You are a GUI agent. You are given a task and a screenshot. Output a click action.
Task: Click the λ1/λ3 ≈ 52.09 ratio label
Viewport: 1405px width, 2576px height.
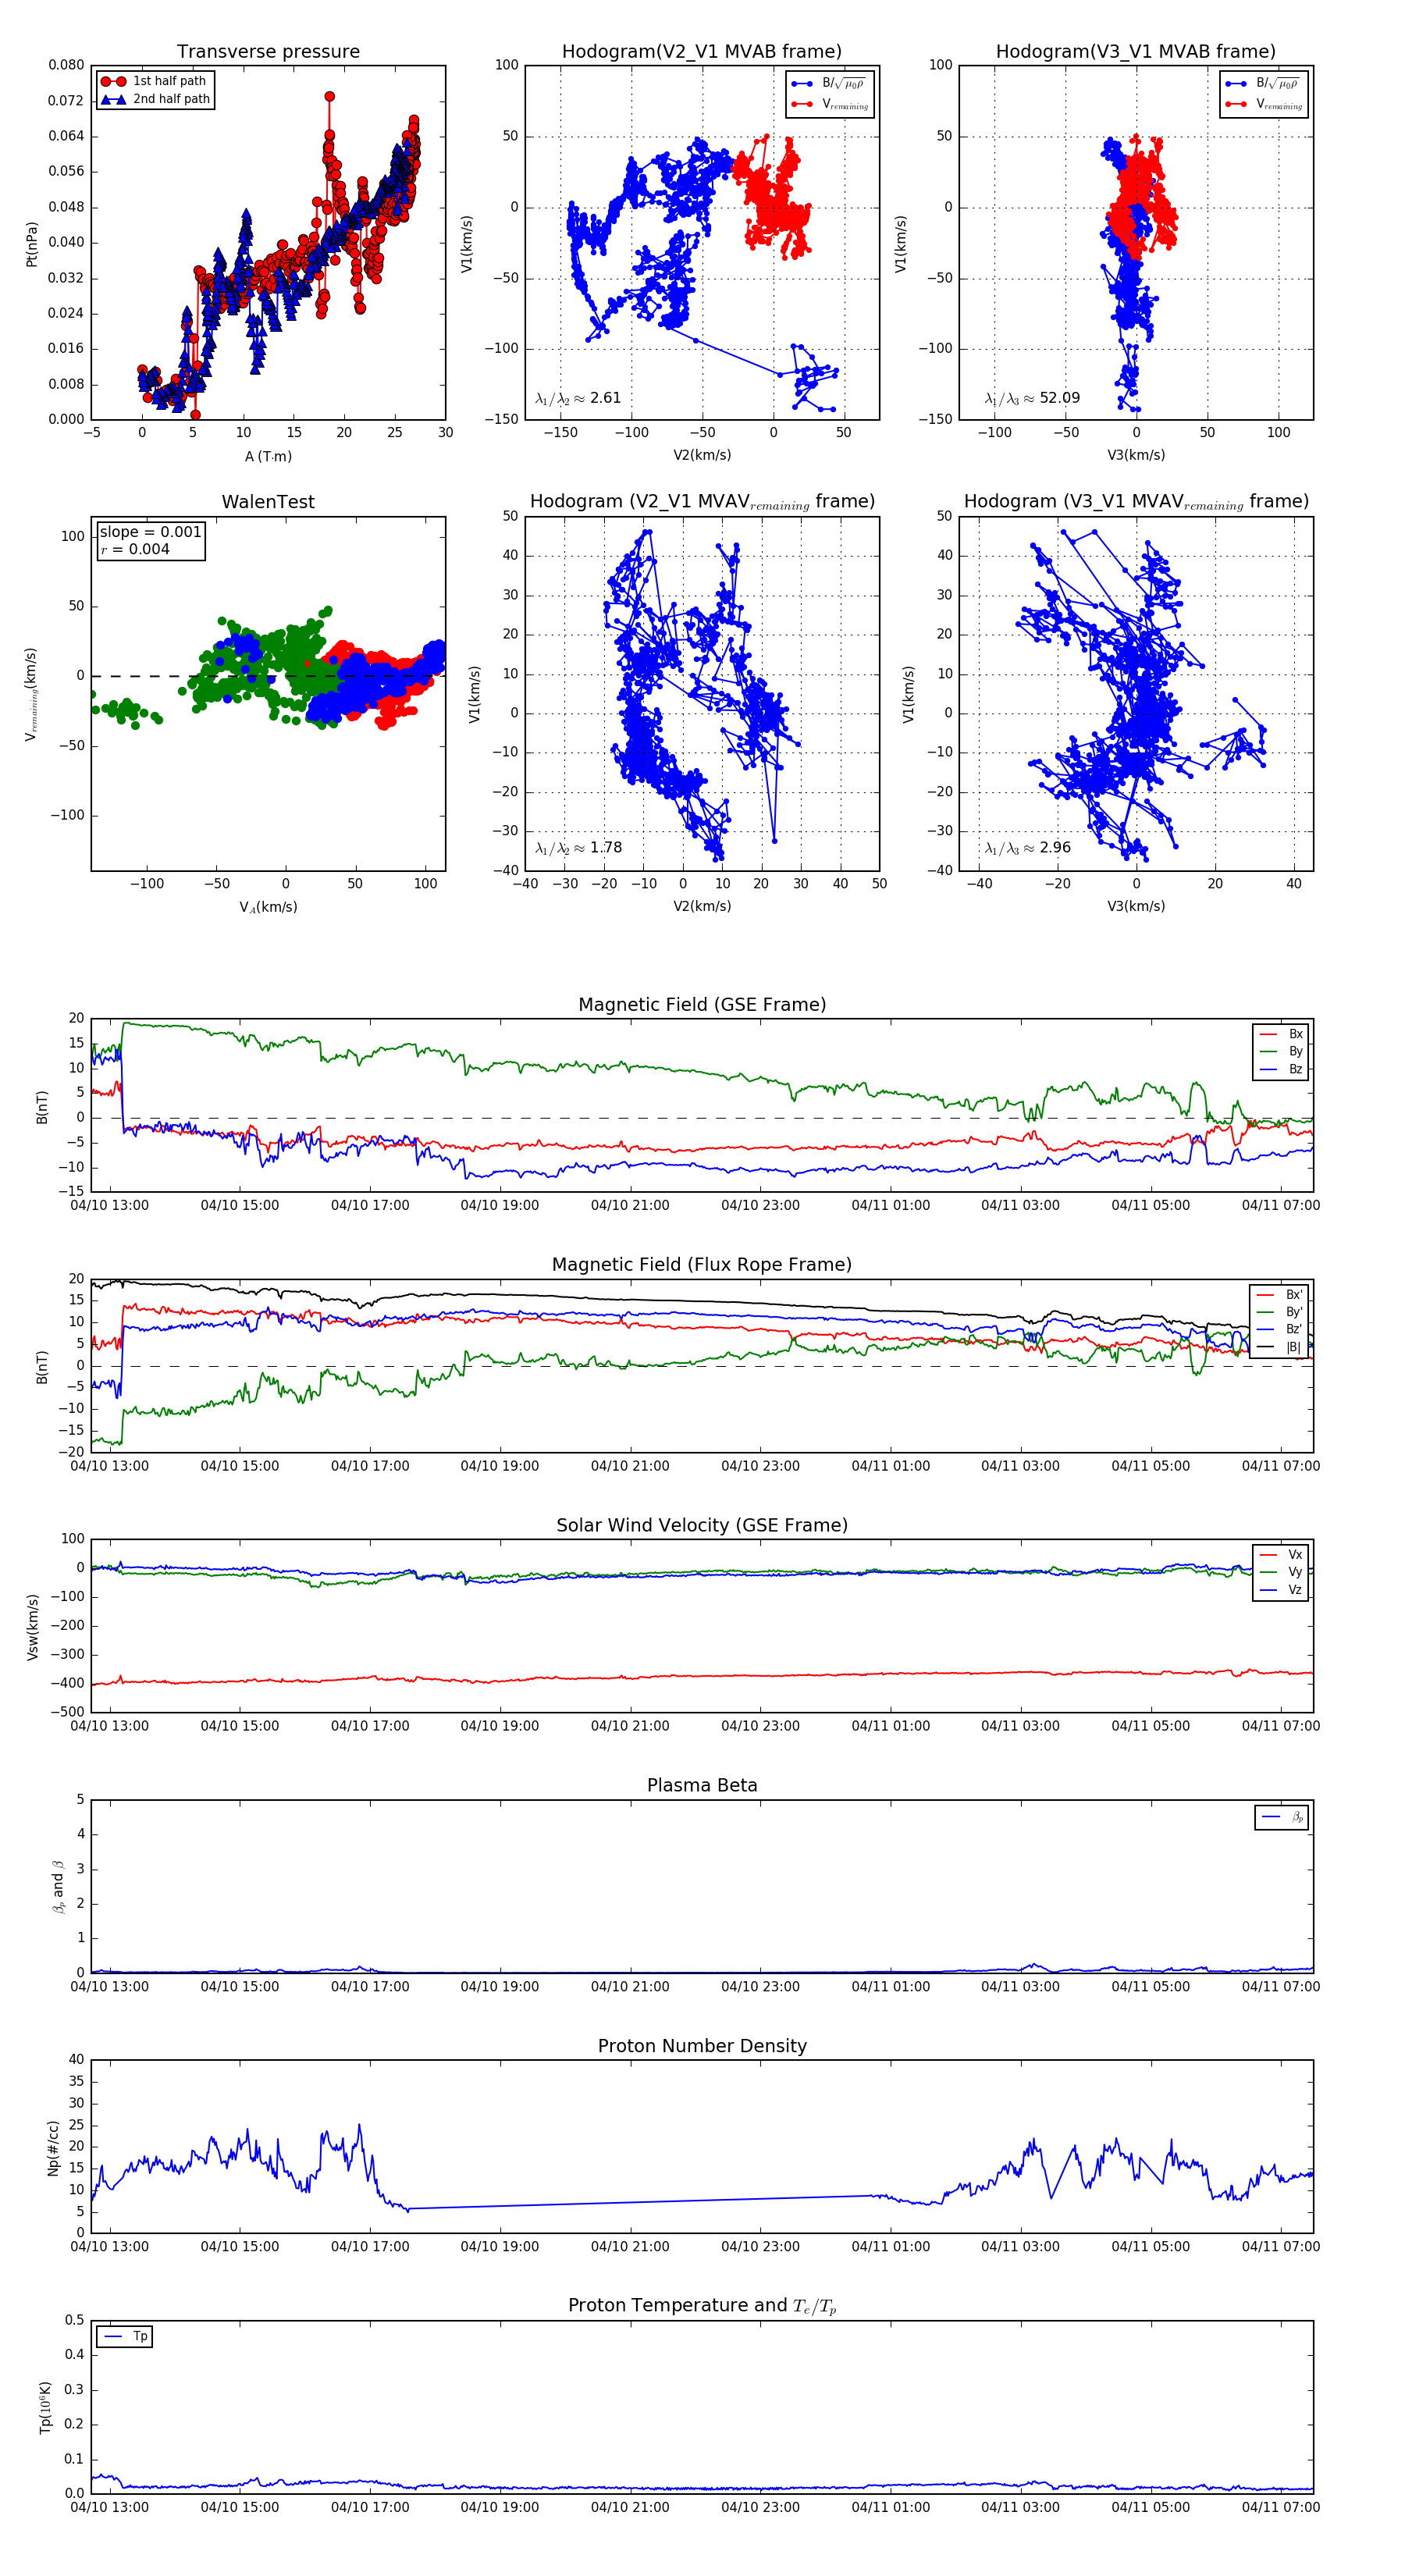[x=1032, y=398]
